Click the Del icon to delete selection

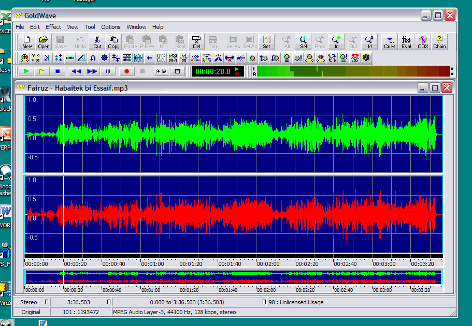pos(196,42)
